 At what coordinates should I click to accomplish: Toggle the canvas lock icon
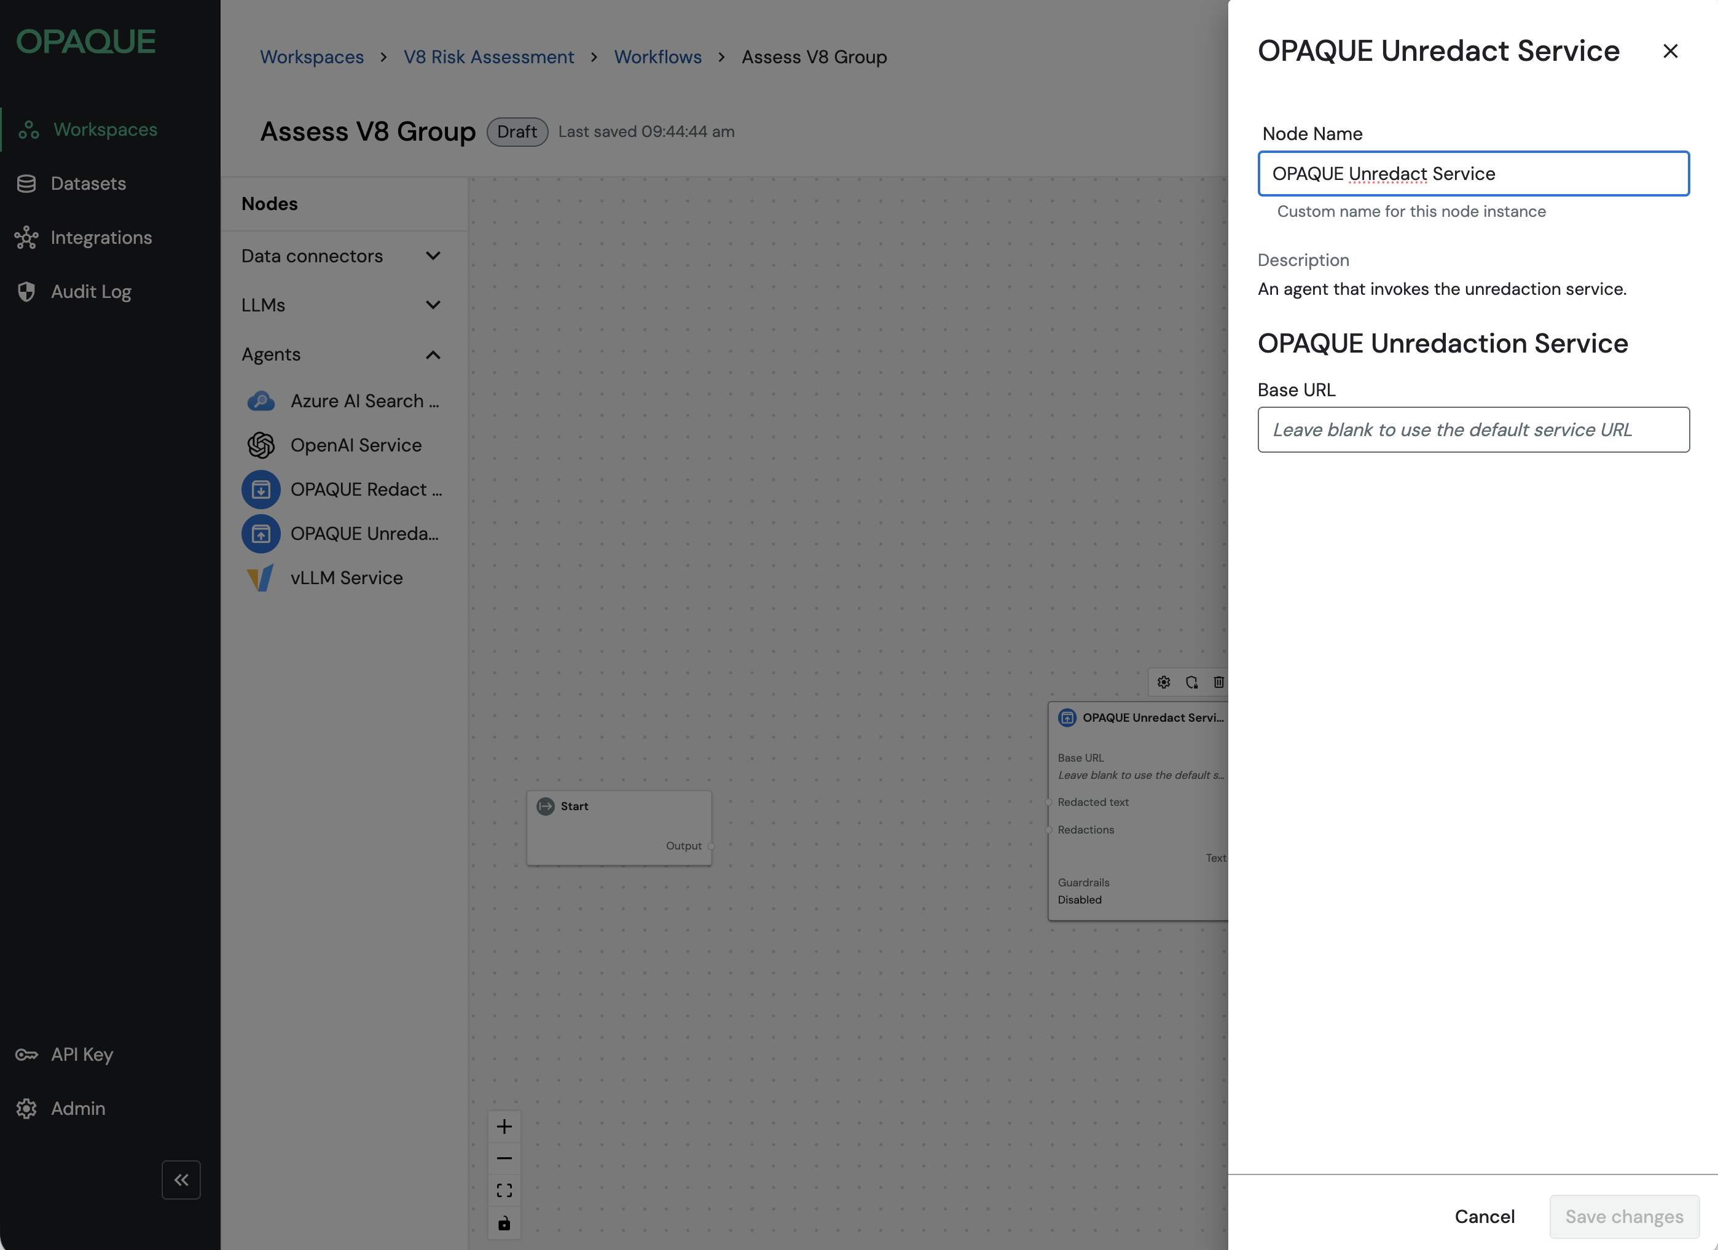coord(504,1224)
